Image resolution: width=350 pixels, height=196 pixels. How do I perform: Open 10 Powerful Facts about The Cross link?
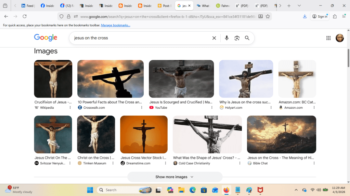pyautogui.click(x=110, y=102)
